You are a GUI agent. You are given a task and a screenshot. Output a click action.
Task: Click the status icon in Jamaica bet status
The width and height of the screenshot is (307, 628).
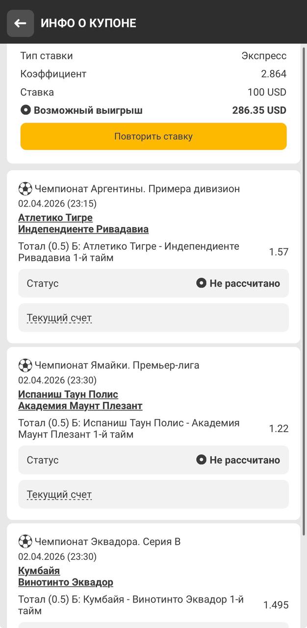click(201, 460)
